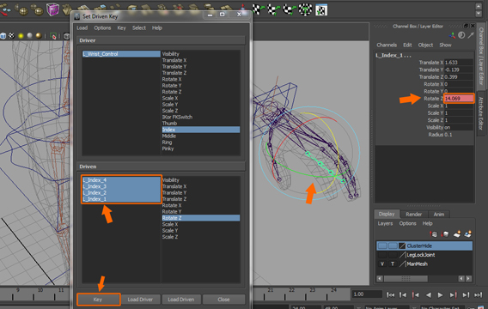Click the blue cube viewport icon
The image size is (488, 309).
click(x=3, y=36)
